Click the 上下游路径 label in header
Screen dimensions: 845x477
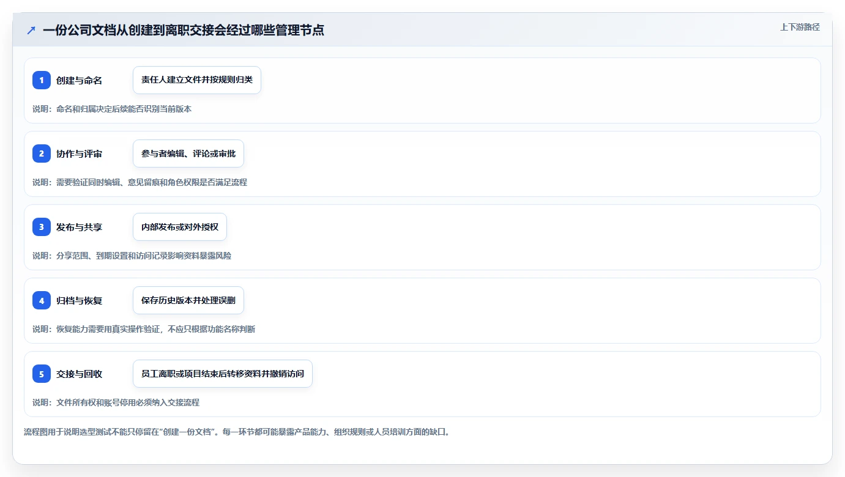click(x=800, y=27)
